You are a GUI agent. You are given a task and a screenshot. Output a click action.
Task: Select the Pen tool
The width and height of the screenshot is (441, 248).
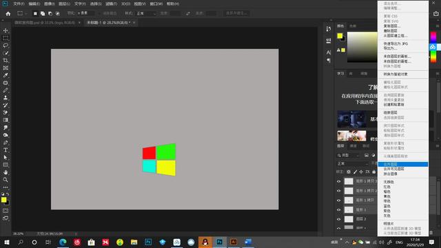tap(6, 143)
